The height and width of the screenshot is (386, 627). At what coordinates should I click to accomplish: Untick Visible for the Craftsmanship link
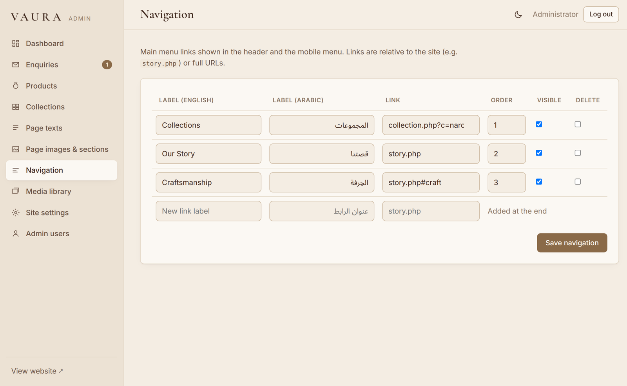(539, 181)
